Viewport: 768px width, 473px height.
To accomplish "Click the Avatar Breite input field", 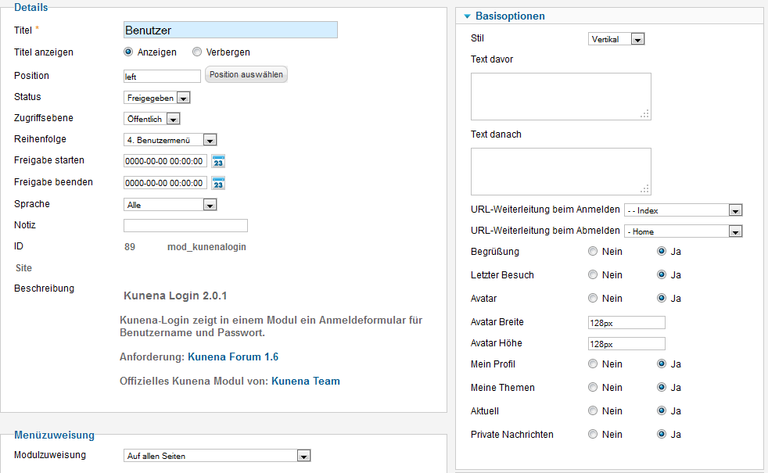I will coord(626,323).
